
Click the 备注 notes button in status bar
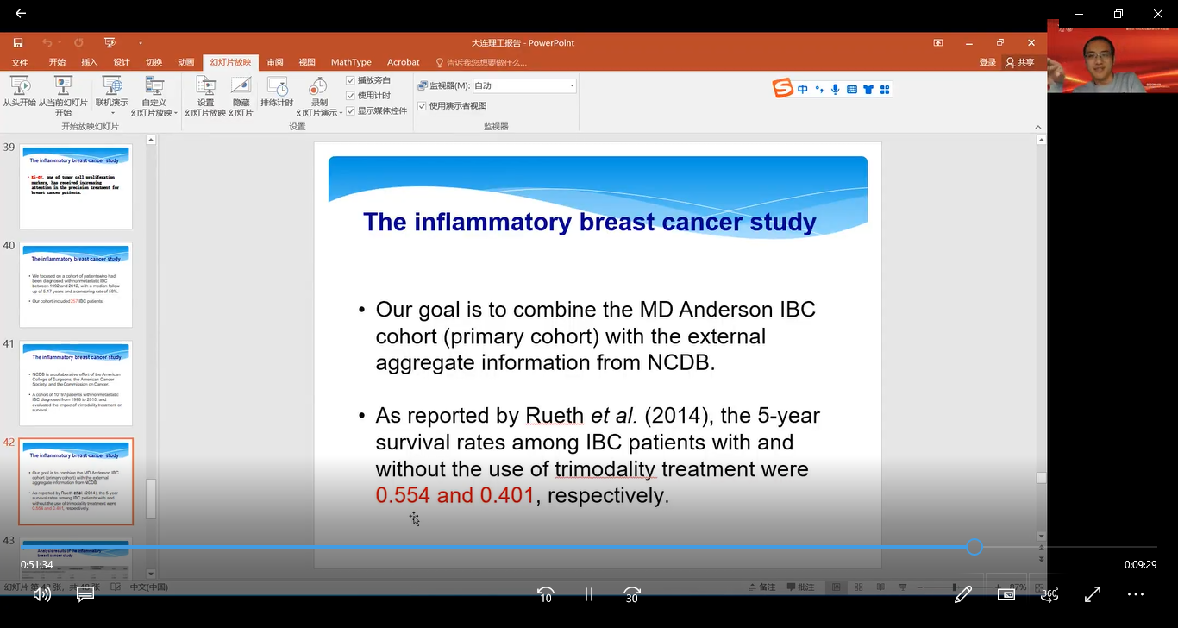pyautogui.click(x=761, y=587)
